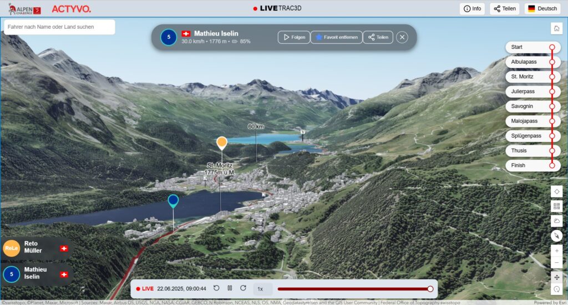Zoom out with the minus button
Image resolution: width=568 pixels, height=305 pixels.
pos(557,262)
